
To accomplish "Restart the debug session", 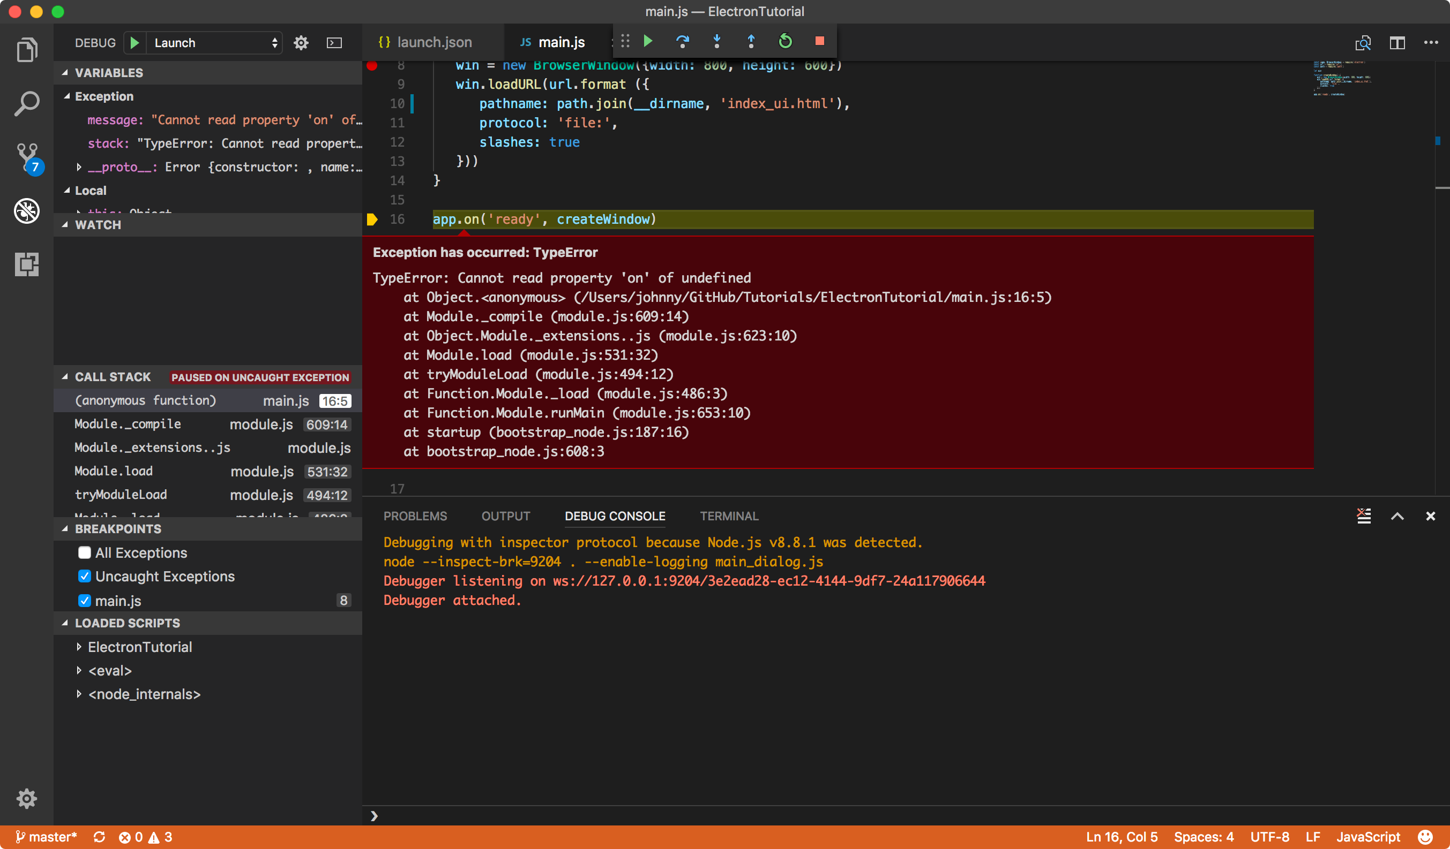I will [x=786, y=41].
